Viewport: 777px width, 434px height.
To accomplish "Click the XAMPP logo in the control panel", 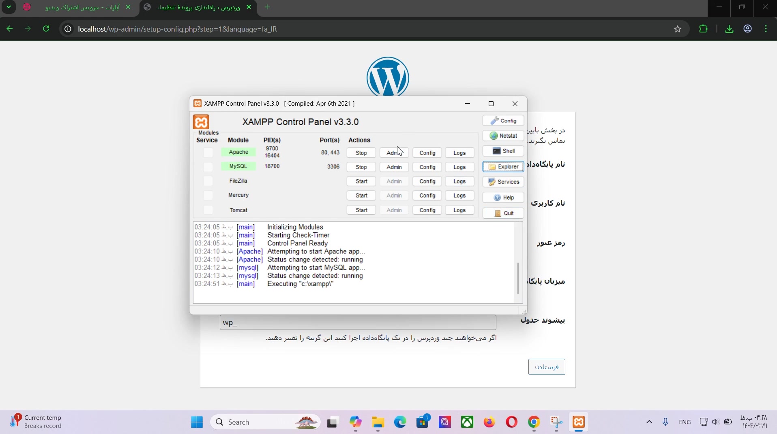I will point(201,122).
